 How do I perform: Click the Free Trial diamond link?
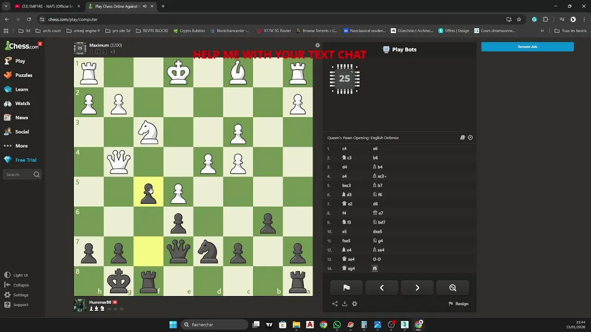point(20,160)
